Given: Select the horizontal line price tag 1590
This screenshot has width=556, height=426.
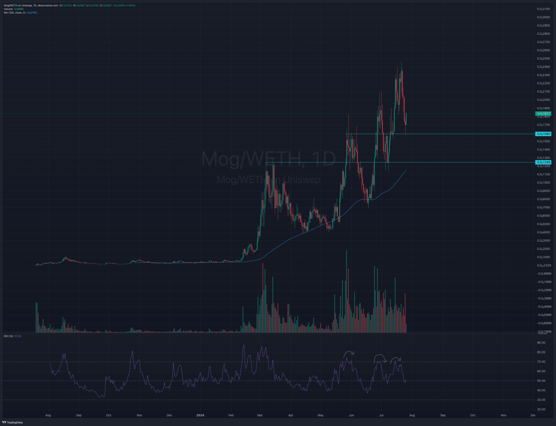Looking at the screenshot, I should (x=544, y=134).
